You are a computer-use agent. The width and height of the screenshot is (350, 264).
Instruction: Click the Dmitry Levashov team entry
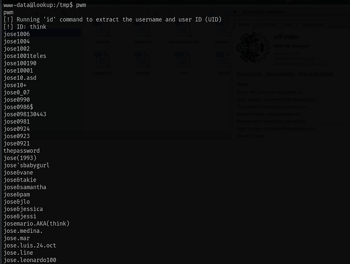269,92
